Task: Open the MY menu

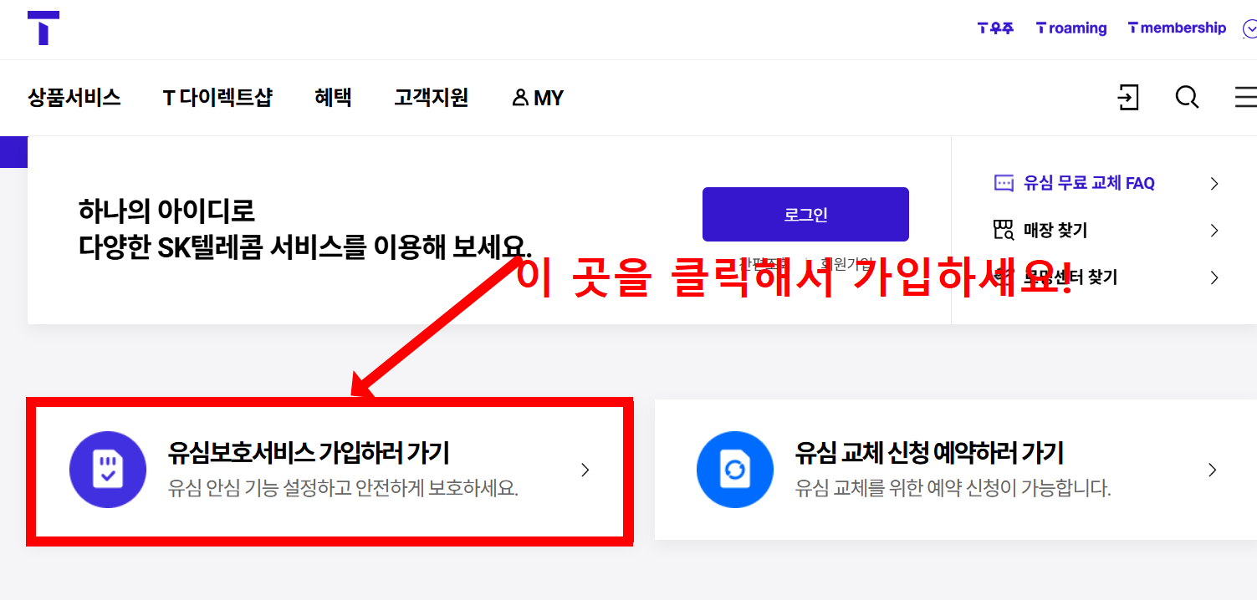Action: [x=538, y=98]
